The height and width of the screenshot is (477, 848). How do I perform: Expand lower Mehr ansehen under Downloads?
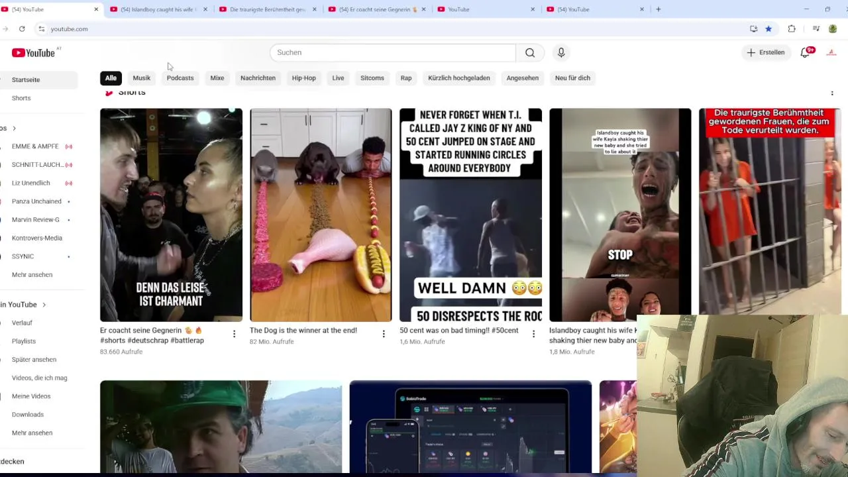click(32, 433)
